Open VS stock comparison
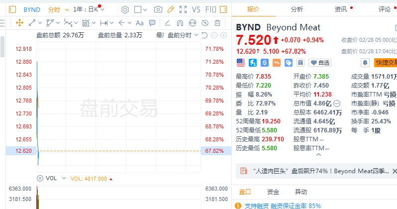The height and width of the screenshot is (209, 397). click(x=196, y=9)
